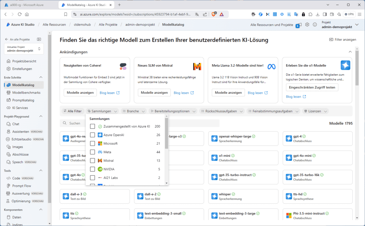Screen dimensions: 365x226
Task: Collapse Projekt-Playground section
Action: (41, 116)
